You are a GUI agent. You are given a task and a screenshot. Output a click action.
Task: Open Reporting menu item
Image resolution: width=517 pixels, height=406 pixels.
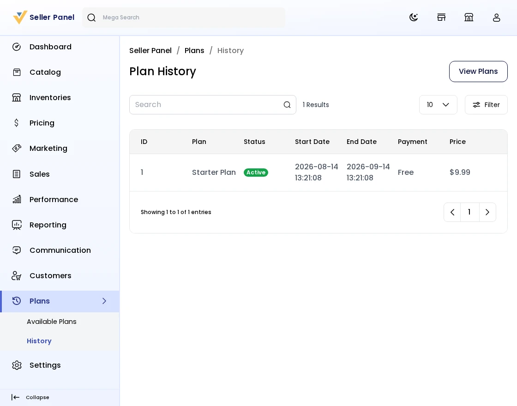coord(60,225)
